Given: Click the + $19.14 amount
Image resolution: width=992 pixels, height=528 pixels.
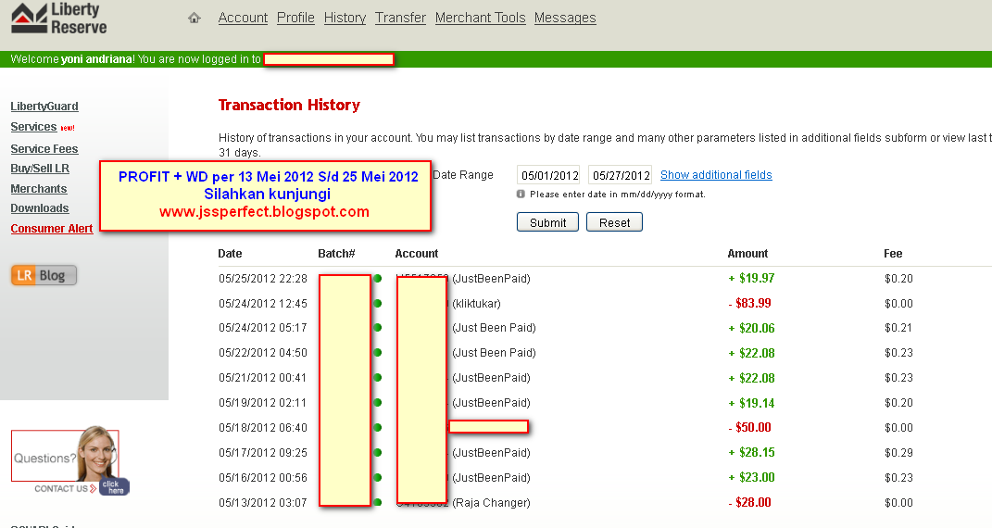Looking at the screenshot, I should coord(751,403).
